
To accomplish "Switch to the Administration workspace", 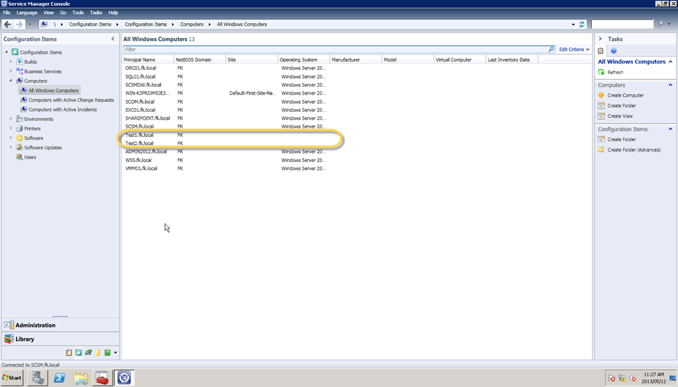I will tap(35, 325).
